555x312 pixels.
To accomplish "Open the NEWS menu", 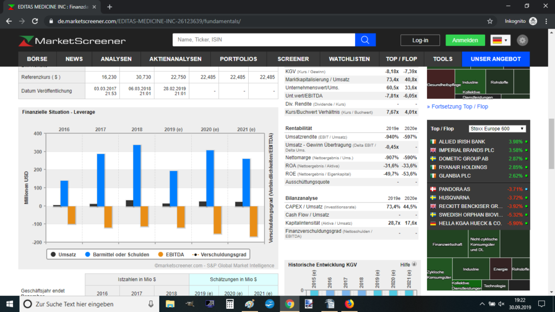I will click(x=74, y=59).
